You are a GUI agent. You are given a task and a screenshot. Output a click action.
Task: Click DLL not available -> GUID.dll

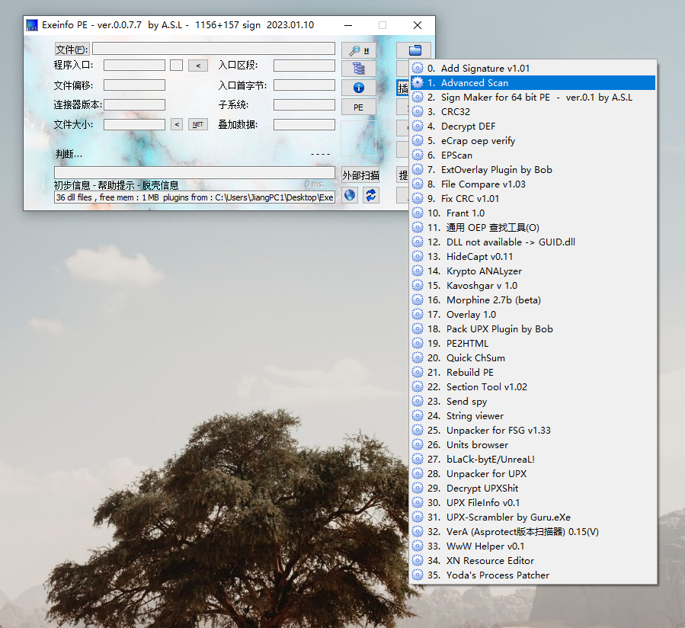point(533,242)
